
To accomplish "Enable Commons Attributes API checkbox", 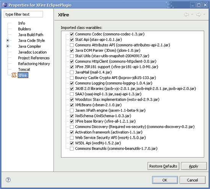I will click(72, 45).
